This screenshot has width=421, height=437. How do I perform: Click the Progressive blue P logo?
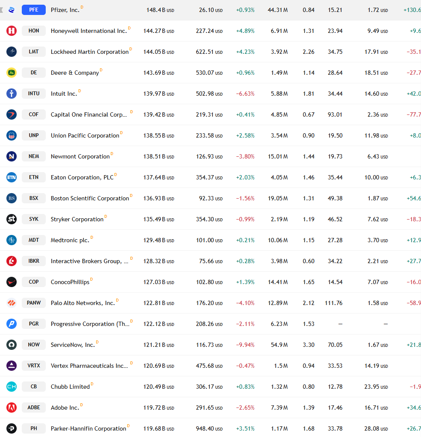pyautogui.click(x=12, y=323)
